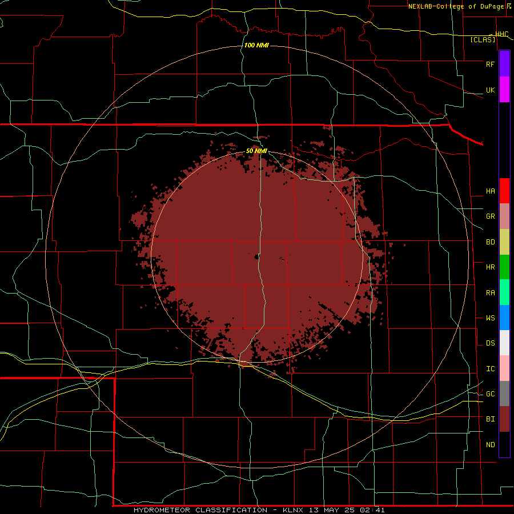This screenshot has height=514, width=514.
Task: Click the 'DS' legend label
Action: pyautogui.click(x=490, y=343)
